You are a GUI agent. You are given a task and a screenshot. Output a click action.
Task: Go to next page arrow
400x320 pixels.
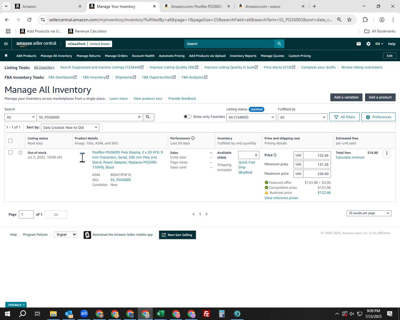[206, 214]
